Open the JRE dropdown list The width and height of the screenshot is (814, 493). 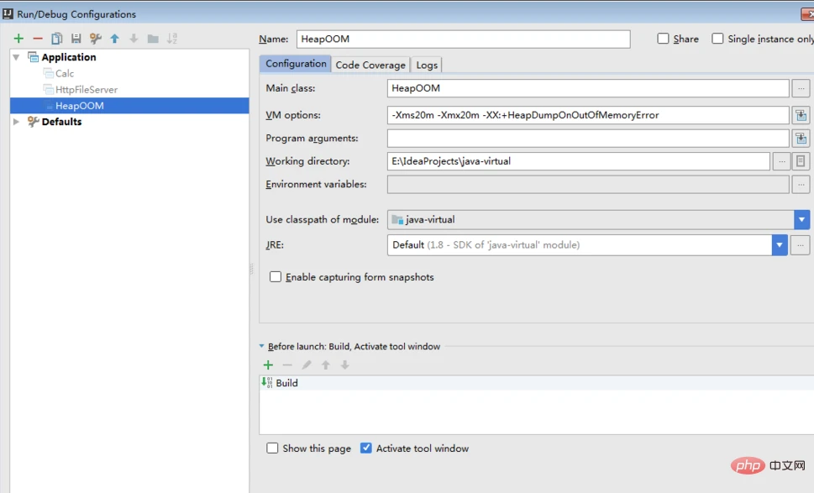point(780,245)
